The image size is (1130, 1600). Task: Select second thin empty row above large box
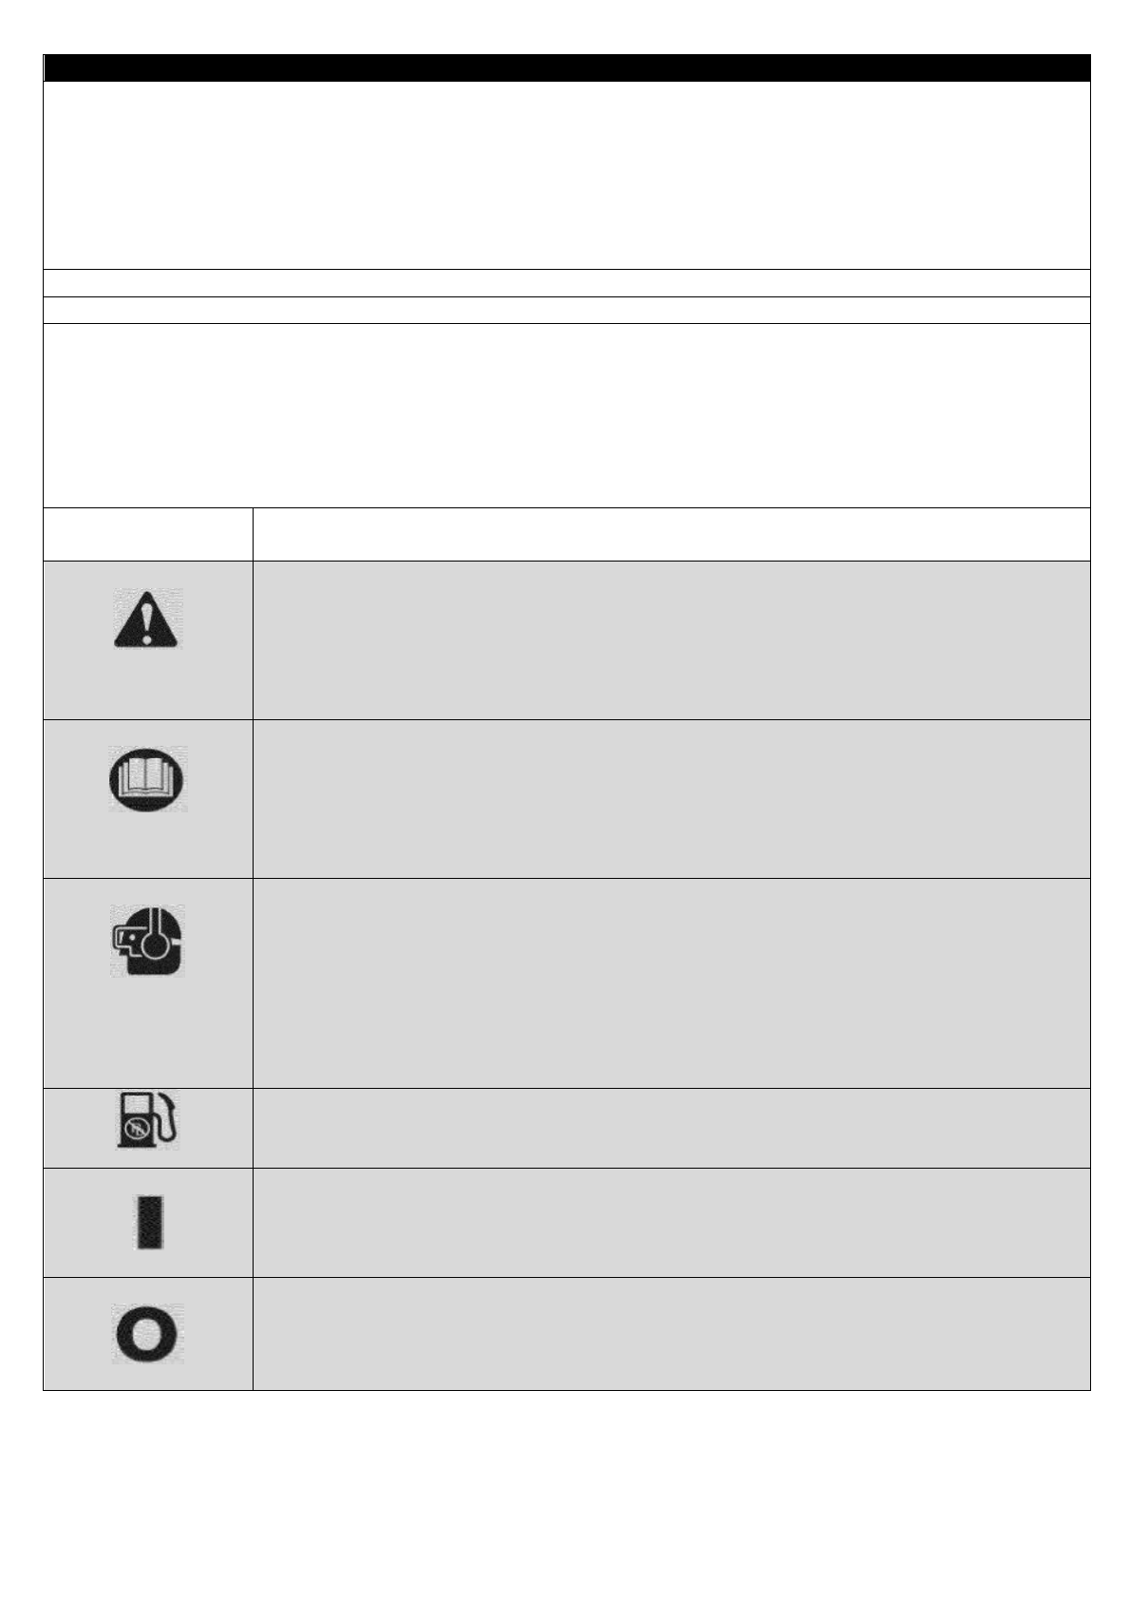point(566,310)
